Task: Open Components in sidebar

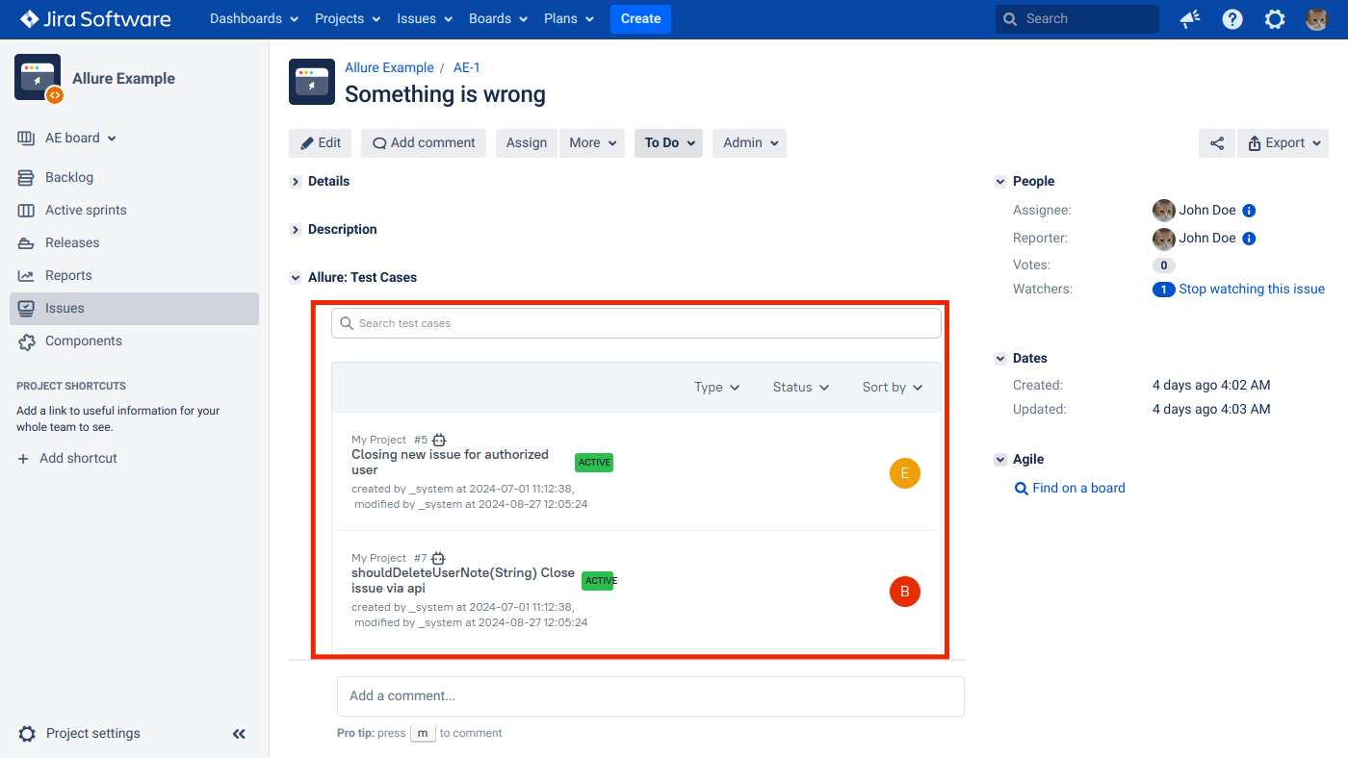Action: [134, 341]
